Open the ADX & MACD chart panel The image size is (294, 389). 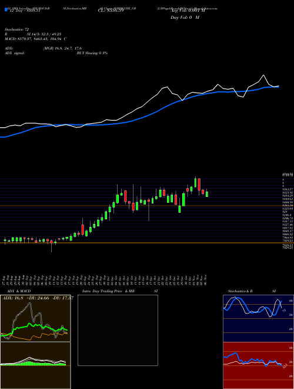pyautogui.click(x=35, y=318)
